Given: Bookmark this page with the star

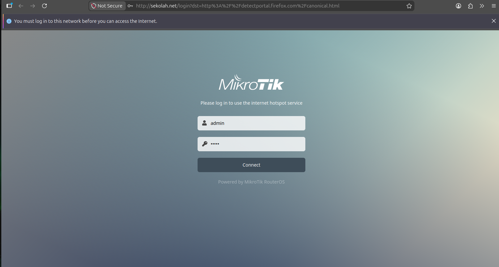Looking at the screenshot, I should click(409, 6).
